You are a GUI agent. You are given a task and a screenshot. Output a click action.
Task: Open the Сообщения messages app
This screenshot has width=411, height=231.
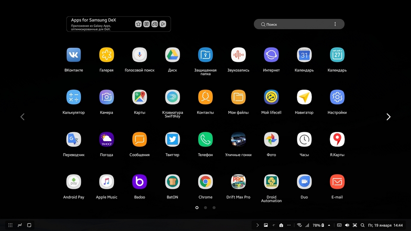pos(140,139)
